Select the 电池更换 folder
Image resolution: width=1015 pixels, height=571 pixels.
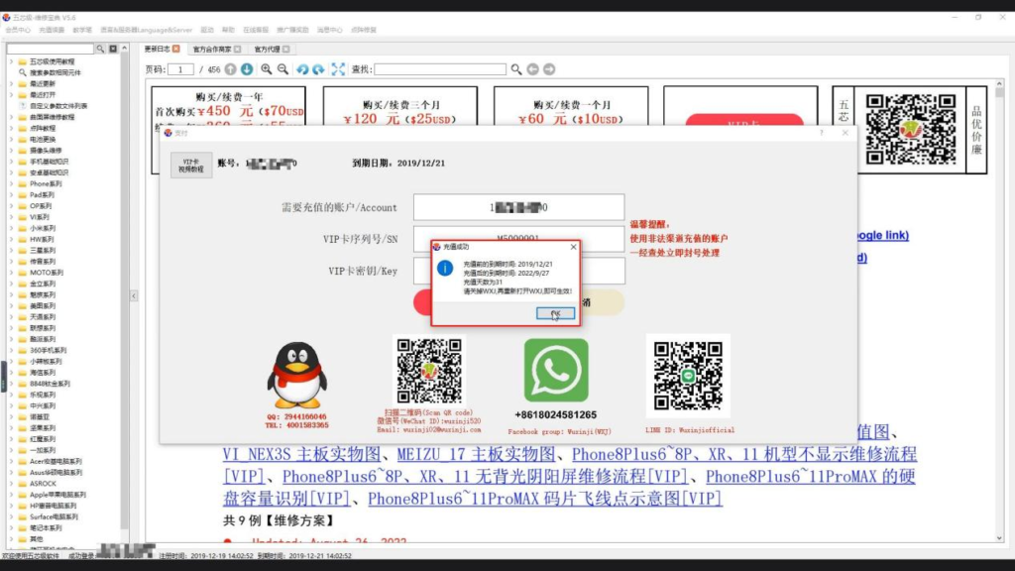[x=42, y=139]
